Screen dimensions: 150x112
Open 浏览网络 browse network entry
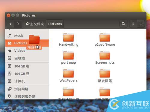point(27,89)
